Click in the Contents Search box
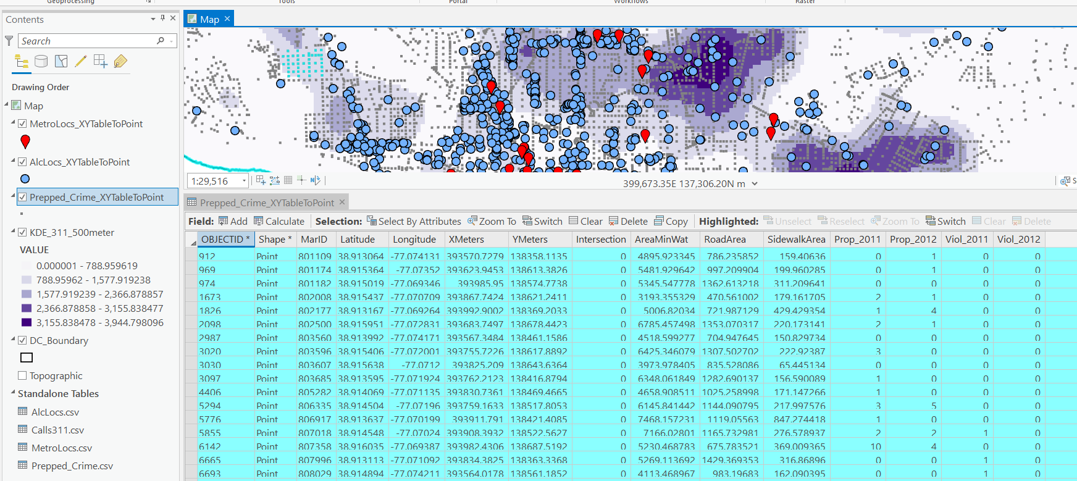This screenshot has height=481, width=1077. pos(86,41)
